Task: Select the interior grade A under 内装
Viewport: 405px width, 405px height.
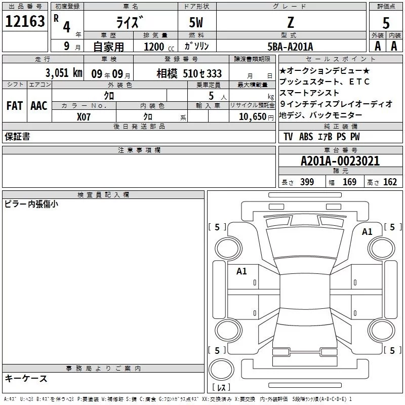Action: point(394,46)
